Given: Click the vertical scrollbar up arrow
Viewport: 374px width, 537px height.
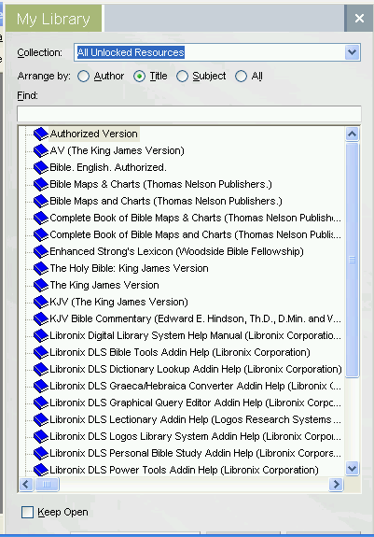Looking at the screenshot, I should 353,134.
